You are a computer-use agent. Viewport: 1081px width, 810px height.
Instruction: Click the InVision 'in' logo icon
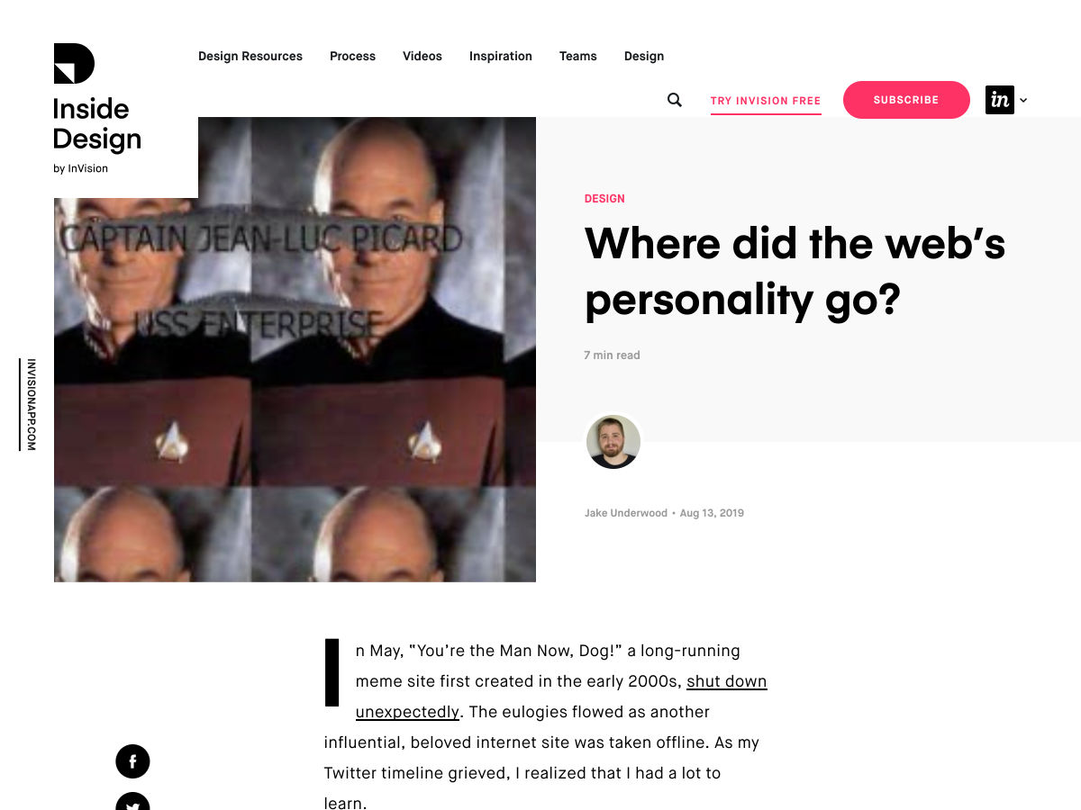click(1000, 100)
